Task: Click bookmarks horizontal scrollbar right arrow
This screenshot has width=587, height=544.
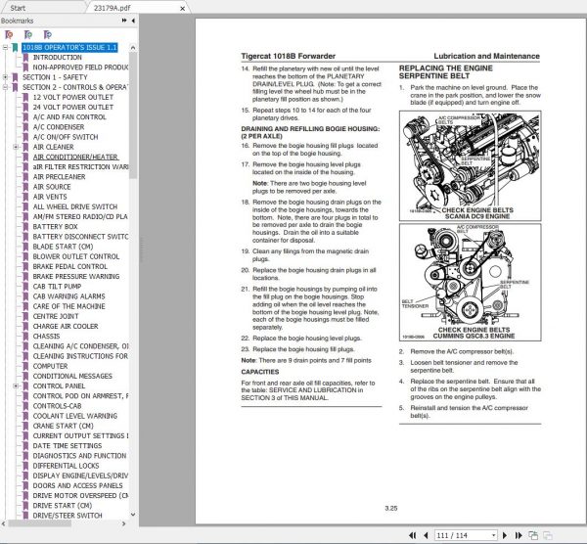Action: (124, 523)
